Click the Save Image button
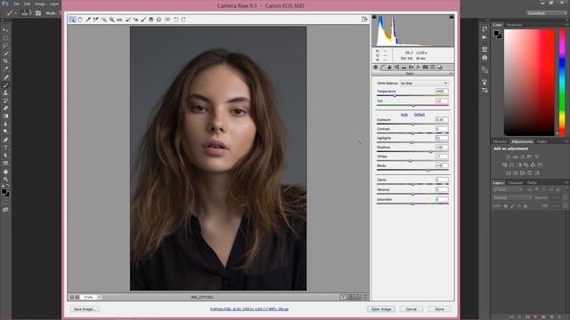The height and width of the screenshot is (320, 570). 85,309
